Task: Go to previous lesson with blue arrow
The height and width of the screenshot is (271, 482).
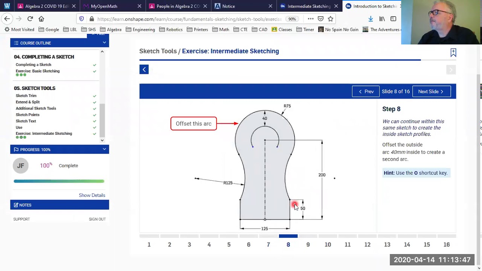Action: (144, 69)
